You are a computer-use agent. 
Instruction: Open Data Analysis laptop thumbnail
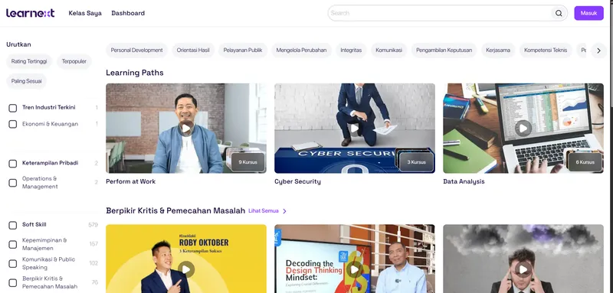click(x=523, y=129)
